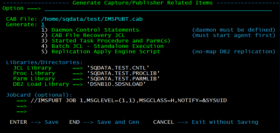This screenshot has height=133, width=280.
Task: Click the ENTER Save hint
Action: 34,122
